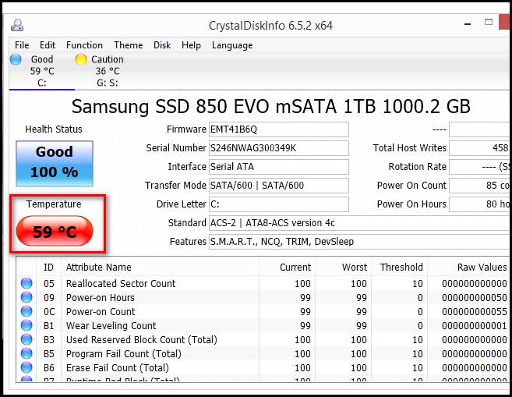Open the Help menu
512x397 pixels.
pos(191,45)
